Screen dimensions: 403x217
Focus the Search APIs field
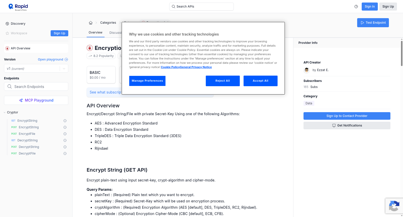tap(201, 7)
